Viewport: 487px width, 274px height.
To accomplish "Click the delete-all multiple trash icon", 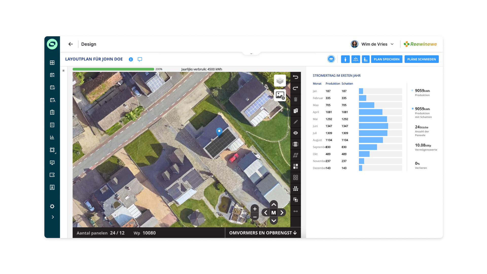I will coord(295,111).
